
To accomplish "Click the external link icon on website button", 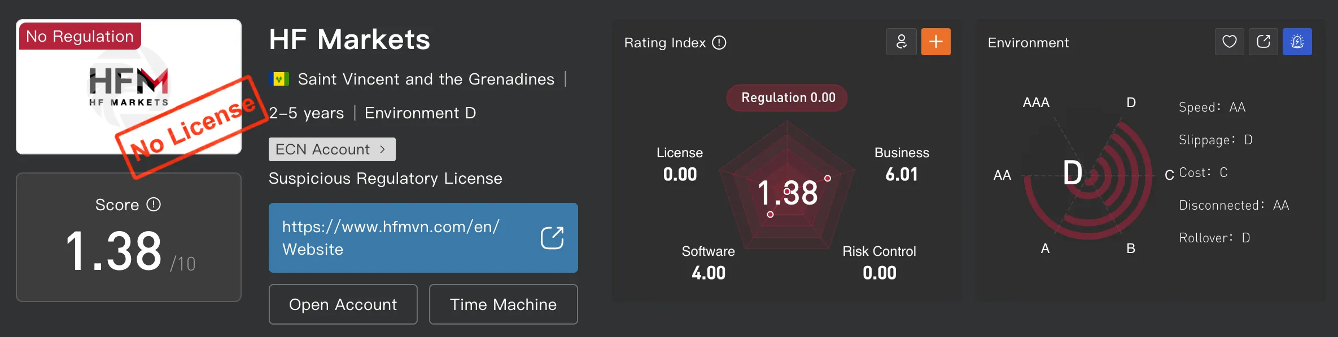I will pyautogui.click(x=552, y=238).
